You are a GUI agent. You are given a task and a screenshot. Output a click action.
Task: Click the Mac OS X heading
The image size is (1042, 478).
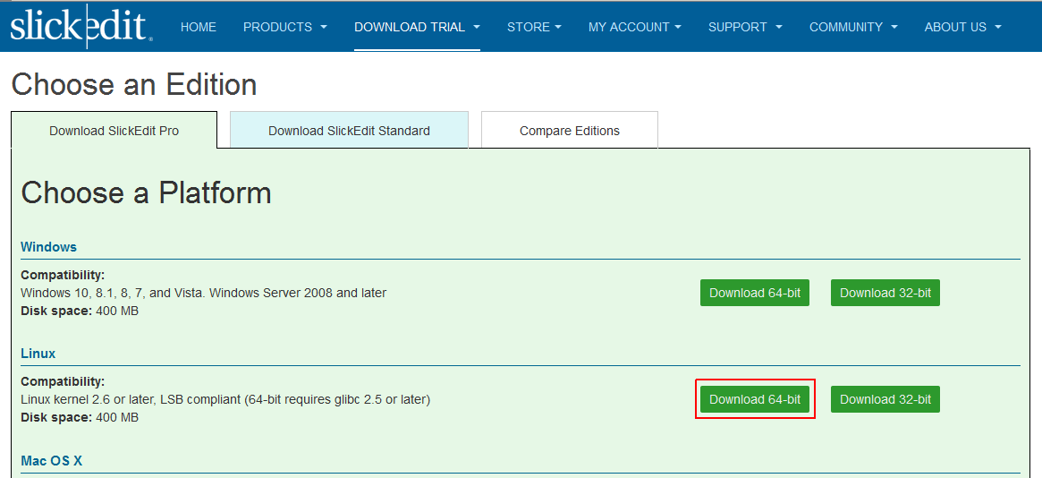pos(51,460)
